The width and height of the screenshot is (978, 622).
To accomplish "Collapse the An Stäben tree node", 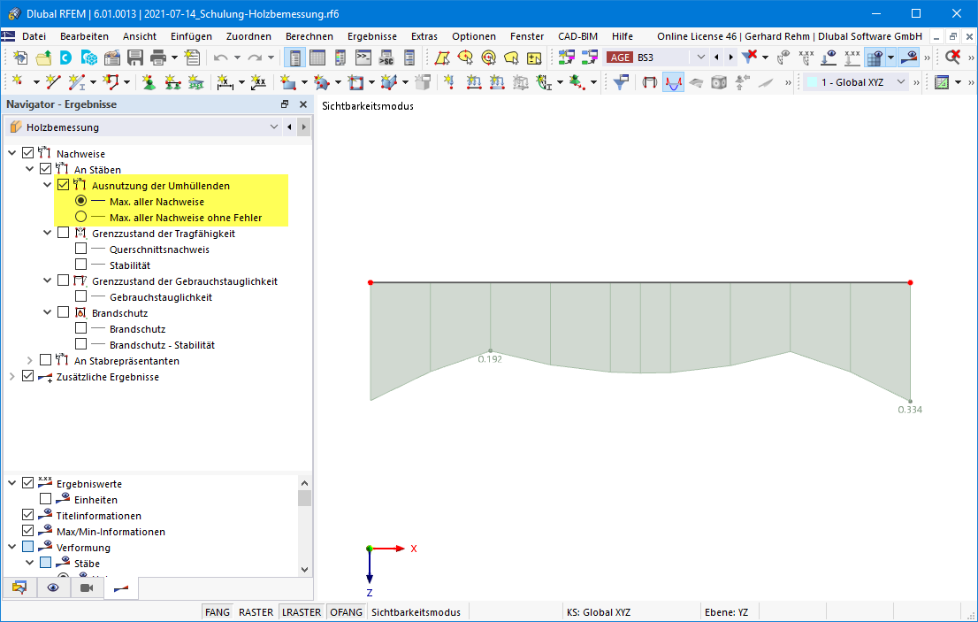I will [x=29, y=168].
